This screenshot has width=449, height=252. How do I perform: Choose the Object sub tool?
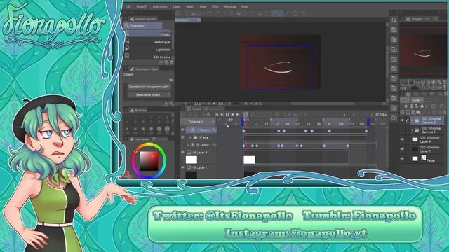pos(148,34)
